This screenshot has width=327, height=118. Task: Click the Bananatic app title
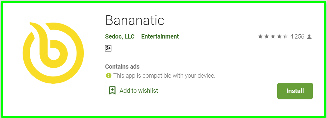point(135,20)
